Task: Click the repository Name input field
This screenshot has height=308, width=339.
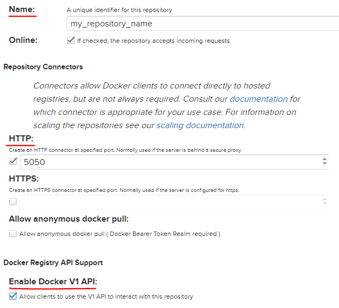Action: (203, 23)
